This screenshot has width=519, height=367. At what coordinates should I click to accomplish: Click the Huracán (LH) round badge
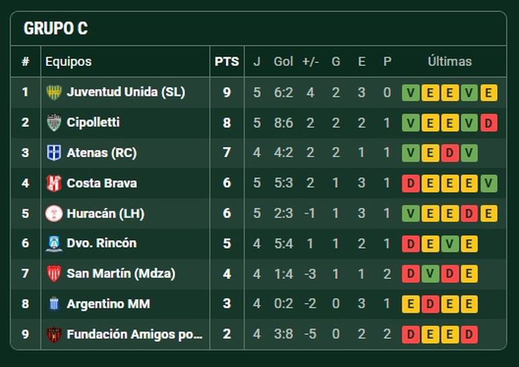[x=54, y=213]
